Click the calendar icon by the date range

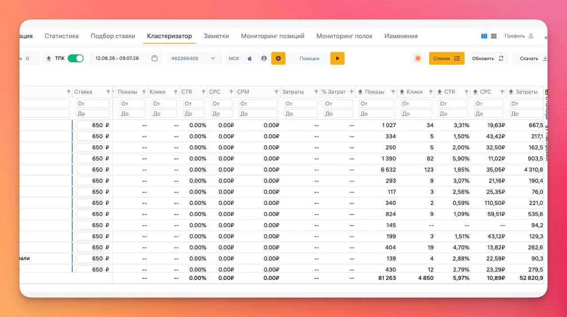(x=155, y=58)
